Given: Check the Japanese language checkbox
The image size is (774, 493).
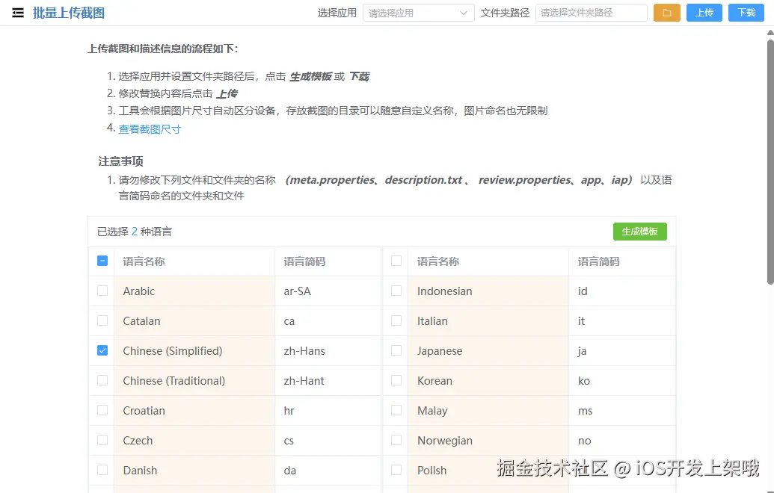Looking at the screenshot, I should click(396, 350).
